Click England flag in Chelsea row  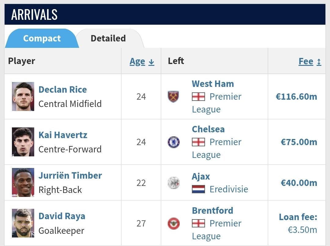[x=198, y=142]
